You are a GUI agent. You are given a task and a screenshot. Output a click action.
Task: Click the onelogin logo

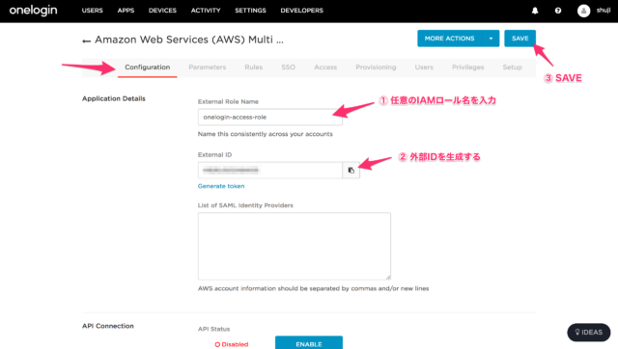tap(33, 11)
